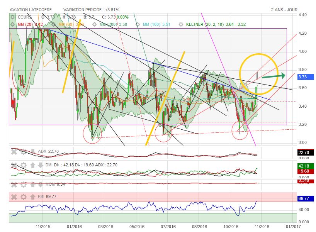Click the MOM 0.34 label

click(55, 184)
